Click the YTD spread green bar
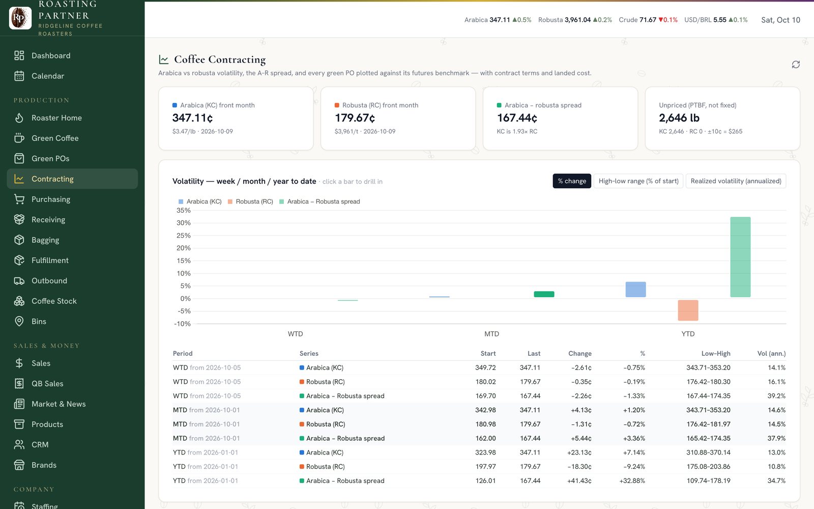 pyautogui.click(x=740, y=257)
